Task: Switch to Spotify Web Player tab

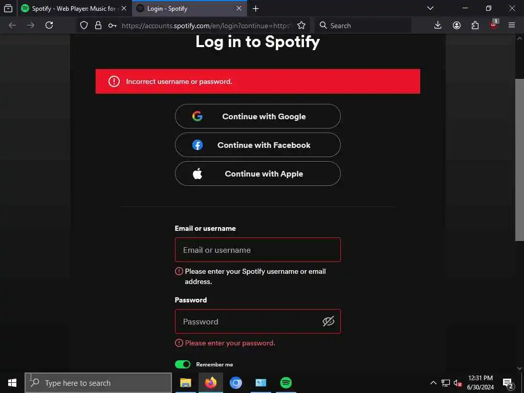Action: [74, 8]
